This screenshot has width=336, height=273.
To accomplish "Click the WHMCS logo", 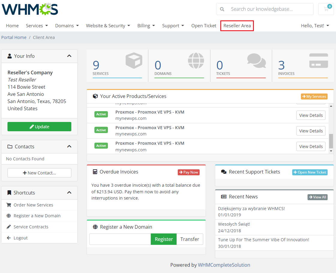I will (30, 9).
